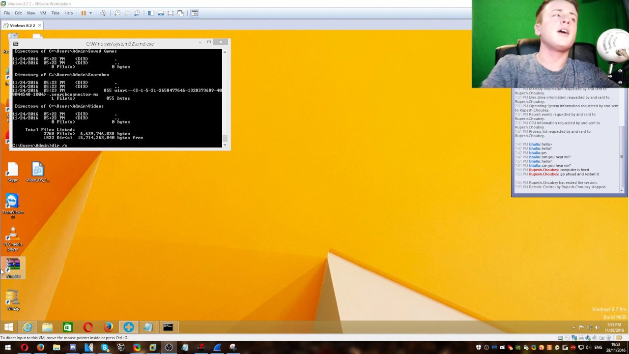Toggle the console view button in VMware toolbar
Screen dimensions: 629x354
point(195,13)
